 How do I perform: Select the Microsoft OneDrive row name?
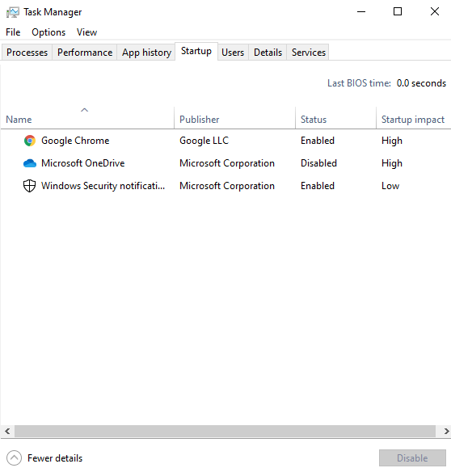pyautogui.click(x=83, y=163)
